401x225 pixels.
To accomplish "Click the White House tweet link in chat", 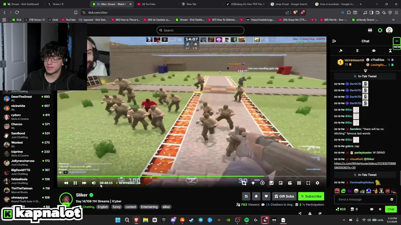I will [x=365, y=165].
